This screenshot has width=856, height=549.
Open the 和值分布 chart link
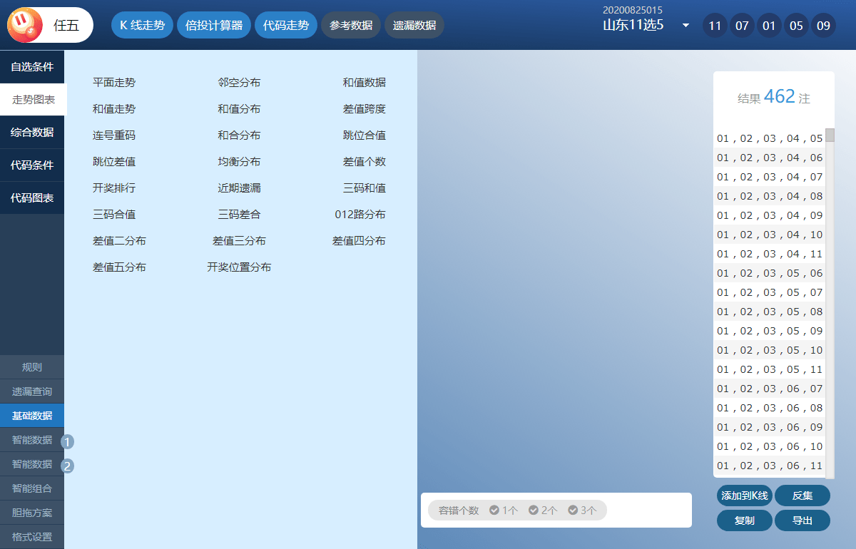[239, 109]
